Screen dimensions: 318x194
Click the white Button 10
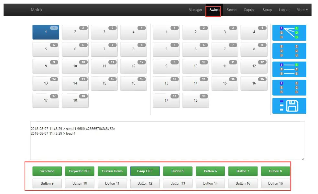tap(80, 183)
